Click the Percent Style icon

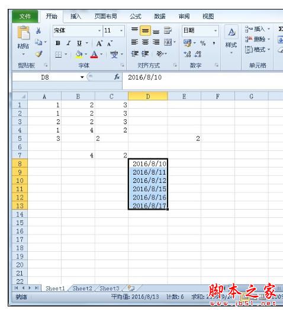click(203, 43)
